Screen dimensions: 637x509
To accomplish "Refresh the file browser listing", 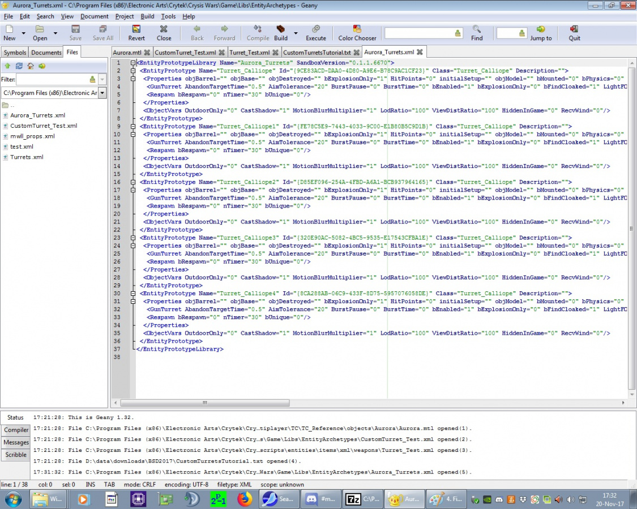I will (19, 66).
